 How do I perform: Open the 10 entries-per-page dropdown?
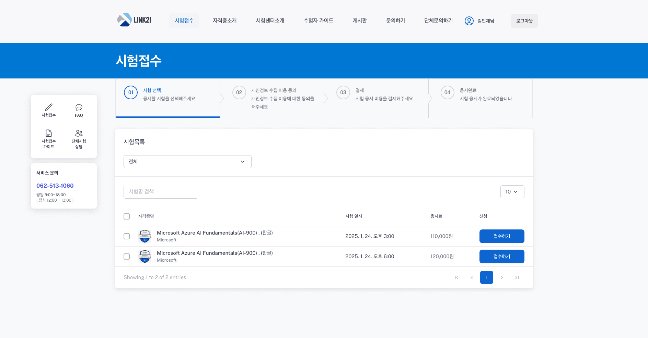(x=512, y=192)
